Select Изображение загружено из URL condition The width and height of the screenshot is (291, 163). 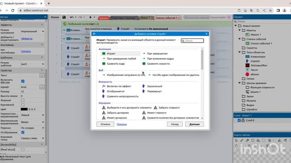coord(126,75)
